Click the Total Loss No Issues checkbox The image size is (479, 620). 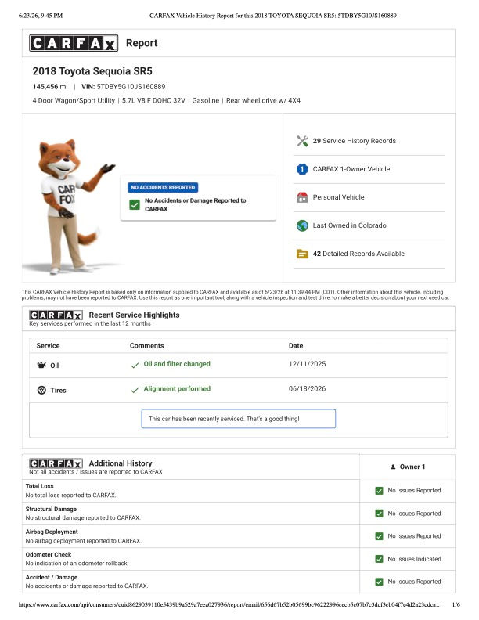coord(379,491)
